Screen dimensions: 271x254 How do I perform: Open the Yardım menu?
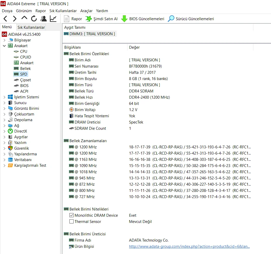[x=102, y=11]
